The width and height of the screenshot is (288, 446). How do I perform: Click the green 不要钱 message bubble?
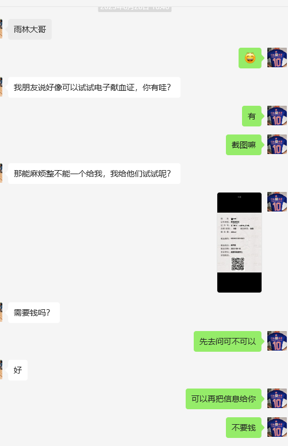tap(244, 428)
